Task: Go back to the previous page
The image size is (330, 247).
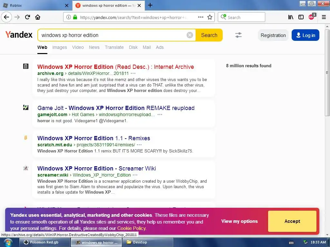Action: [6, 17]
